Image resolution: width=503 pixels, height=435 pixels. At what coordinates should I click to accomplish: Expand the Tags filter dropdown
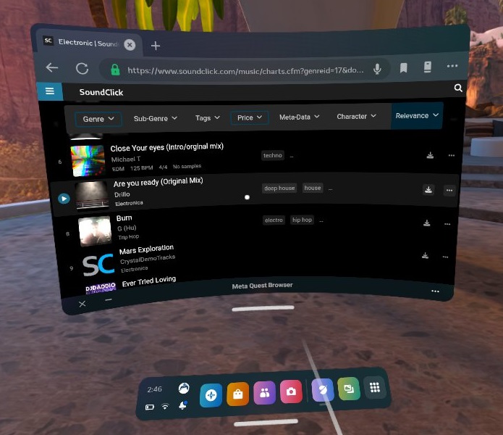(x=208, y=118)
